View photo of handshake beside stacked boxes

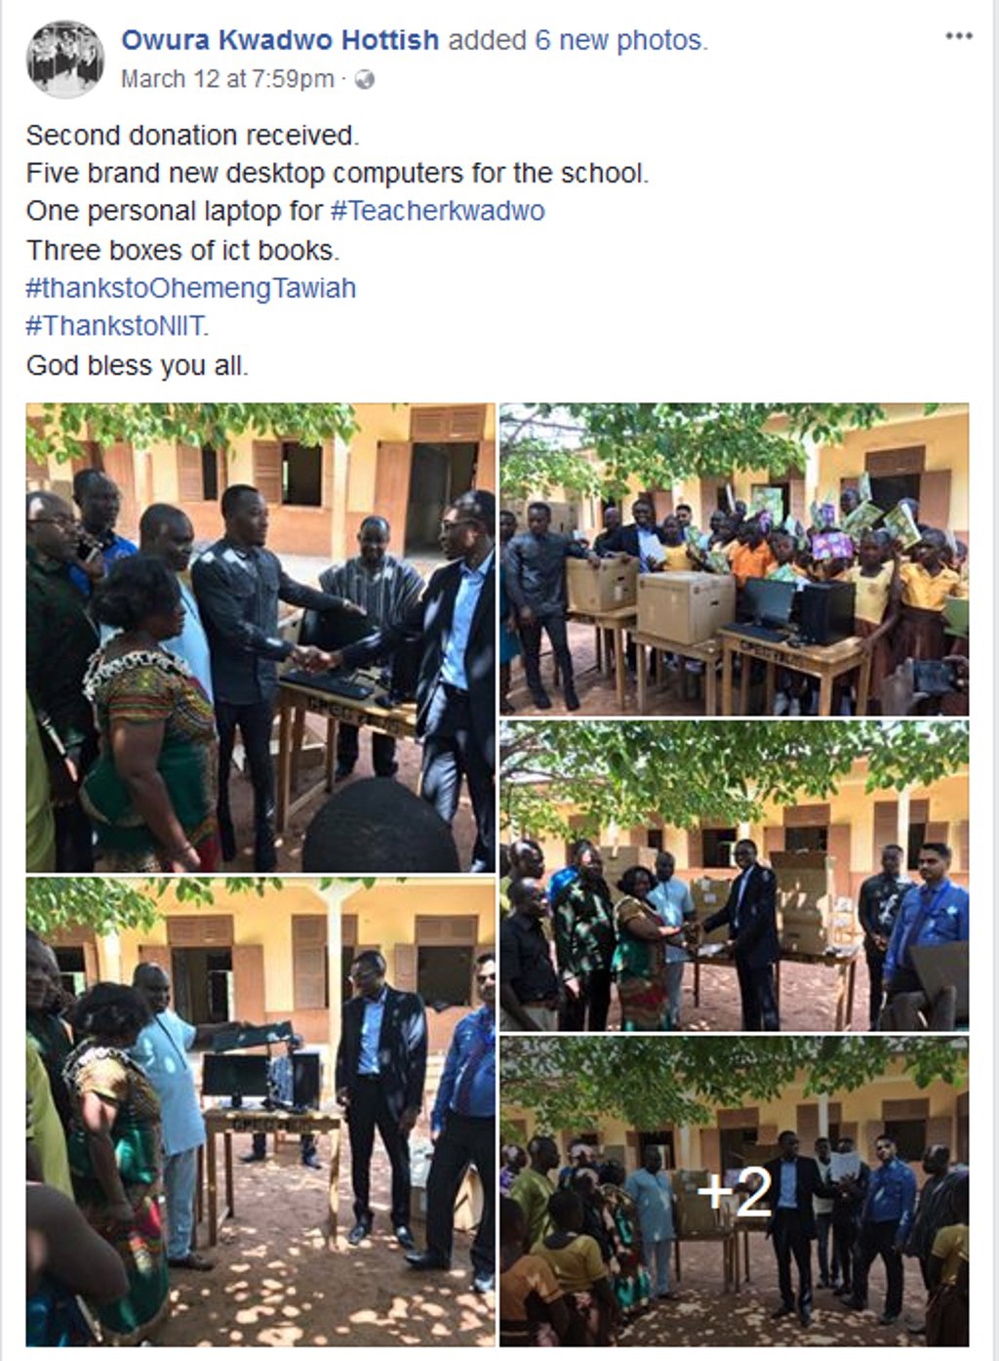click(x=734, y=875)
